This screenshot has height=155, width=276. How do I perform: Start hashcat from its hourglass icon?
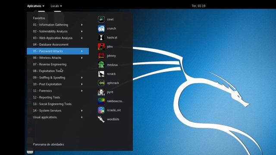[101, 37]
